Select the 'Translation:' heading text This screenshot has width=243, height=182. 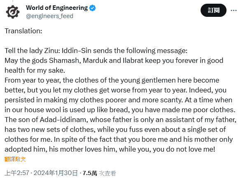[x=23, y=31]
